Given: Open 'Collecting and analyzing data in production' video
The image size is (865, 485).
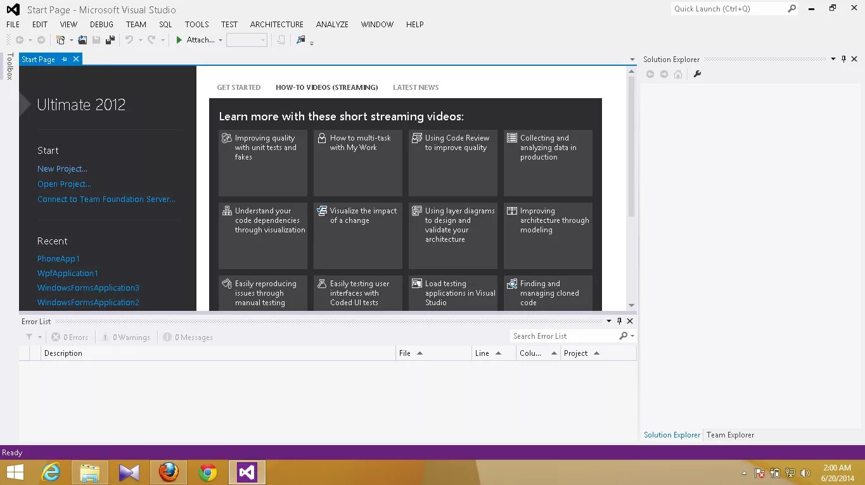Looking at the screenshot, I should [x=548, y=163].
